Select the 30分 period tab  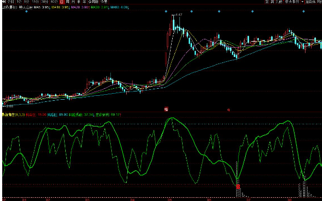(x=45, y=2)
